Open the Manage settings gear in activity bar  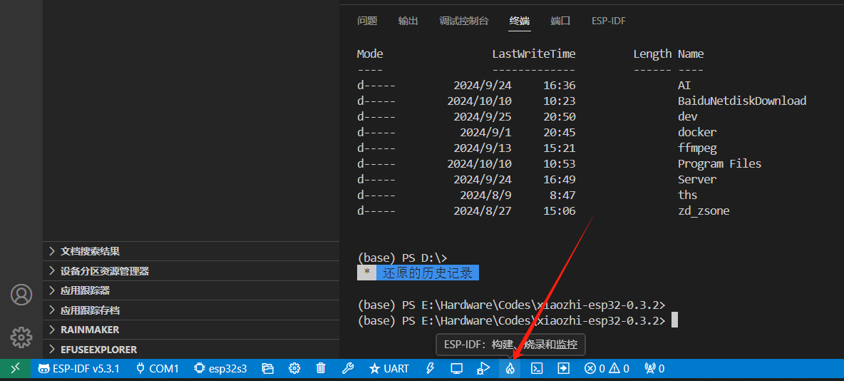tap(21, 337)
